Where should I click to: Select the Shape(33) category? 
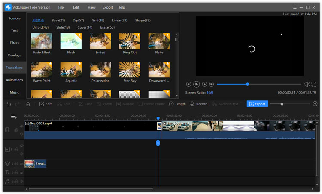click(143, 20)
